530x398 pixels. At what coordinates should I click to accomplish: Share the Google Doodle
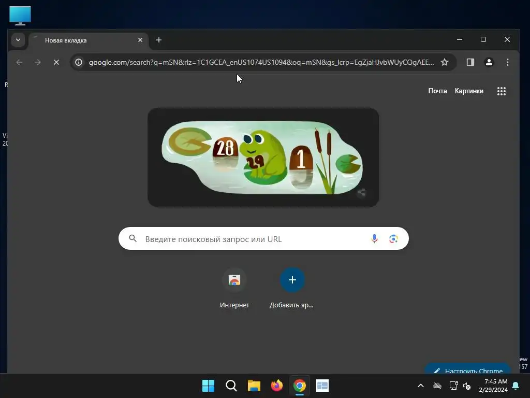(x=361, y=193)
